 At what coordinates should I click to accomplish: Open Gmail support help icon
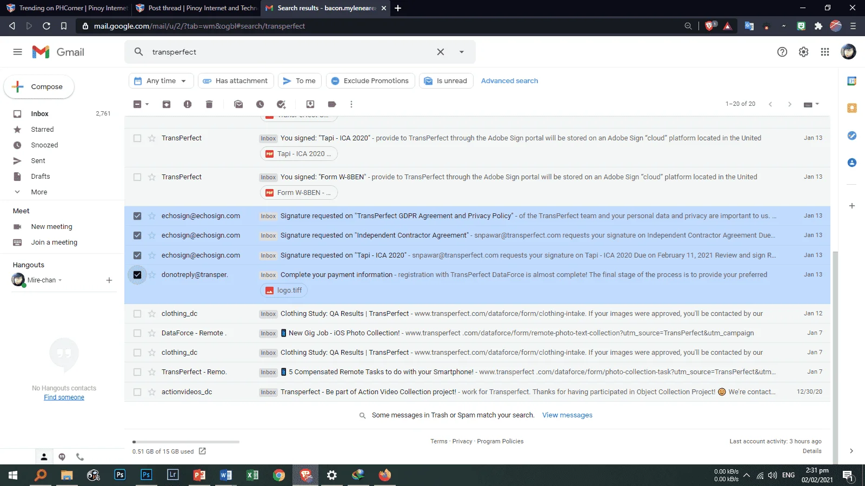click(782, 52)
